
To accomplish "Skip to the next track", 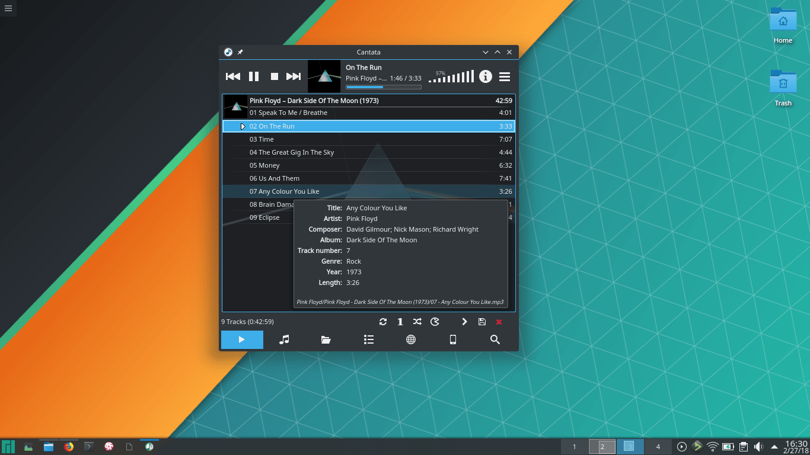I will click(294, 76).
